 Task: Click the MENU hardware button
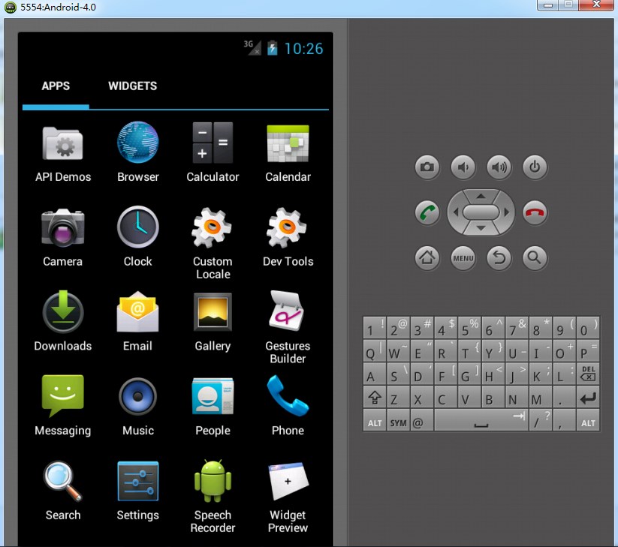point(463,259)
